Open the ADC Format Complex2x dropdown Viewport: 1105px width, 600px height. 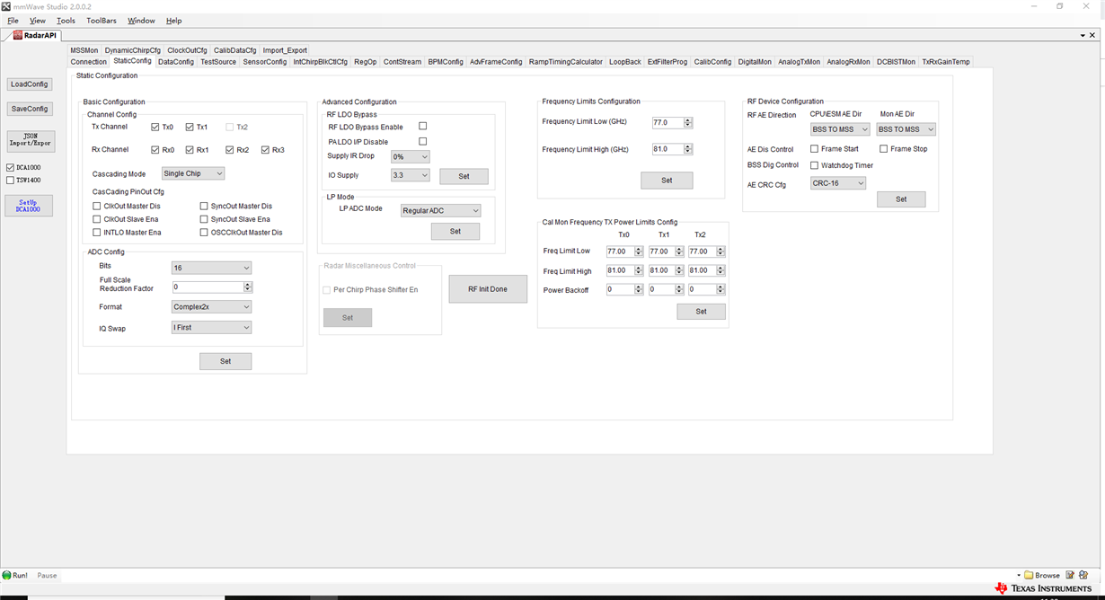click(211, 307)
